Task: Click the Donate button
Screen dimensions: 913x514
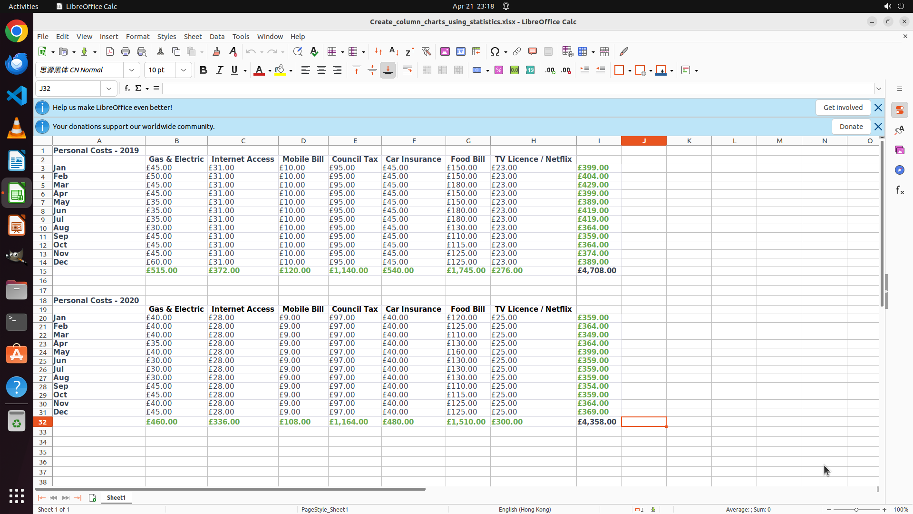Action: 851,127
